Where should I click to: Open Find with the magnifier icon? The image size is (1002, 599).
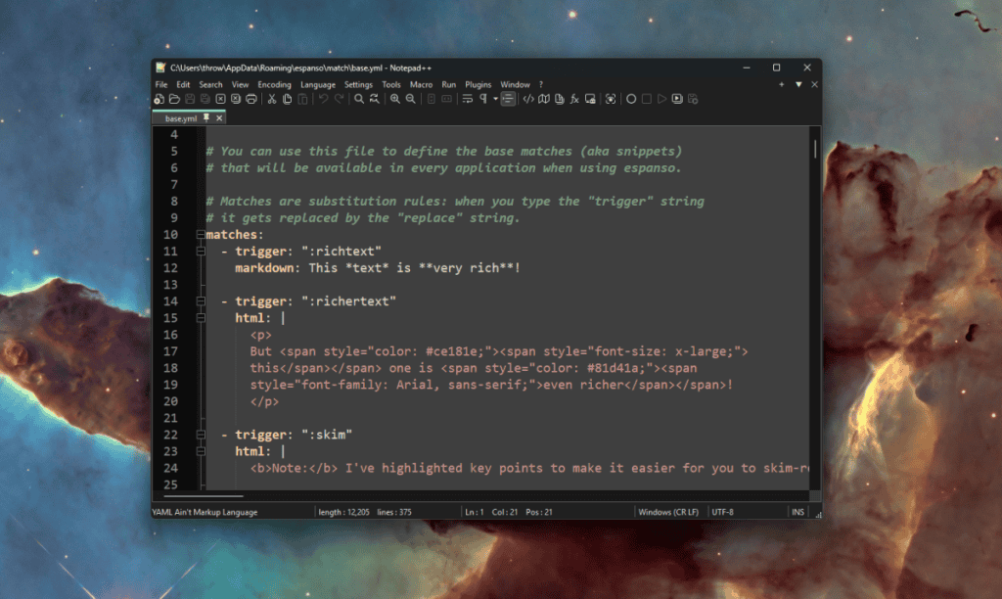click(359, 99)
